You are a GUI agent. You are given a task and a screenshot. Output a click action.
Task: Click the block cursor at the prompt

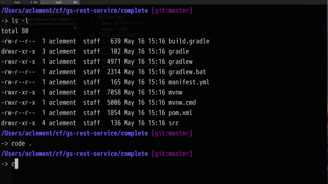[x=16, y=164]
